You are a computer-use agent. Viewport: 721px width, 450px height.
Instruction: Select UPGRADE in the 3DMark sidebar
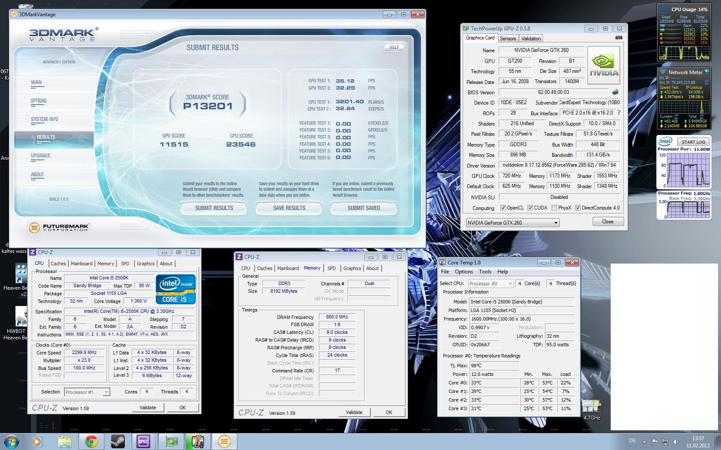[x=40, y=156]
